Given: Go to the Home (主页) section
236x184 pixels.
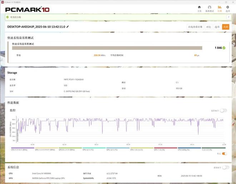Looking at the screenshot, I should pyautogui.click(x=200, y=9).
